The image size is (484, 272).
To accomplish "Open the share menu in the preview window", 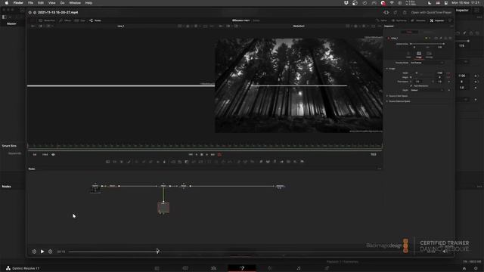I will tap(405, 12).
